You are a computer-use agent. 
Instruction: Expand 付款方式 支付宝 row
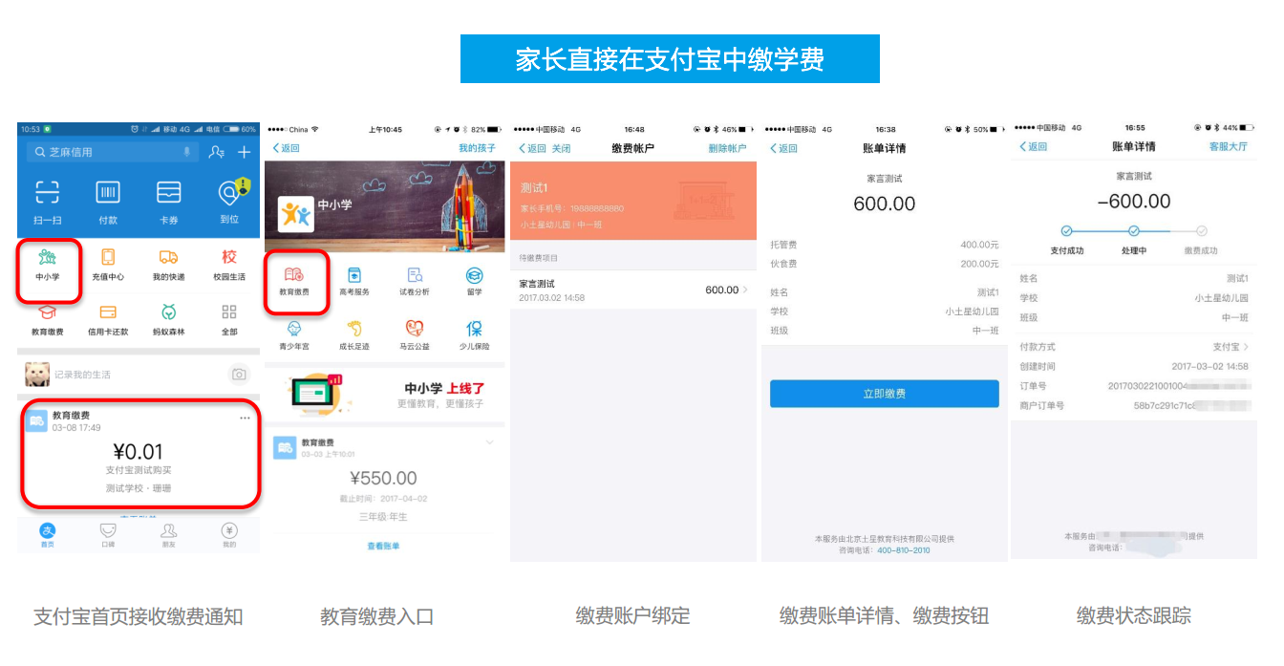click(x=1134, y=347)
